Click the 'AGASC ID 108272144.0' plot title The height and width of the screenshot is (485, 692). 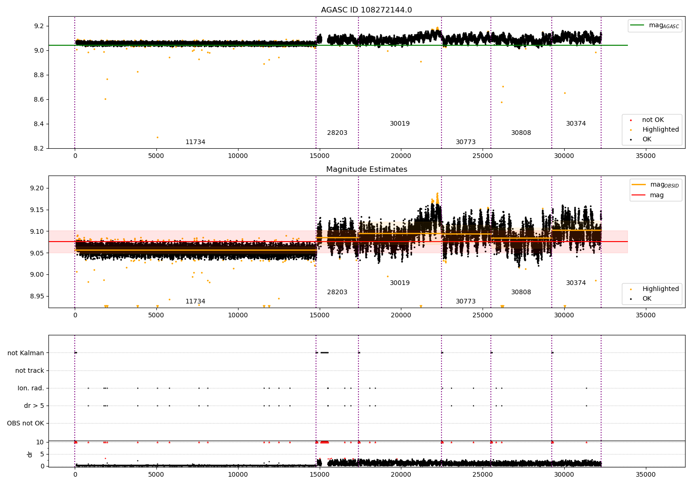[x=366, y=10]
